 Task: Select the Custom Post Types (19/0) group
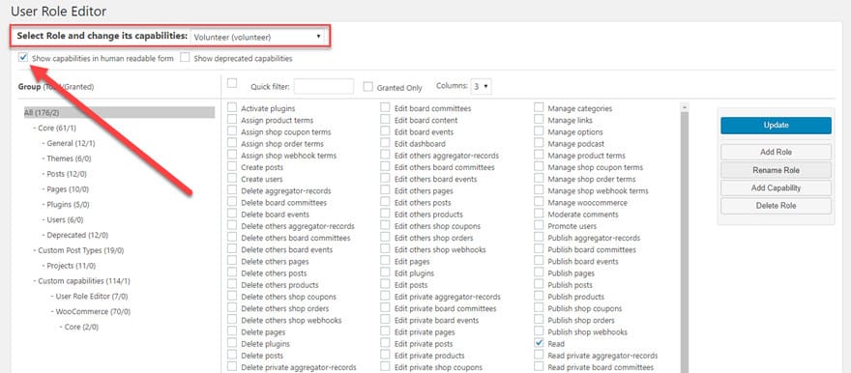pos(81,250)
